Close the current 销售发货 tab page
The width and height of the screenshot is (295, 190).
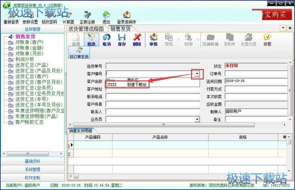[x=290, y=28]
